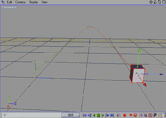Screen dimensions: 166x118
Task: Open the Display menu
Action: pos(34,2)
